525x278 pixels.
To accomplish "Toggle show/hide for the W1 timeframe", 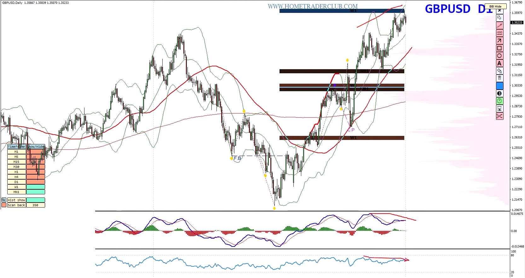I will [x=35, y=187].
